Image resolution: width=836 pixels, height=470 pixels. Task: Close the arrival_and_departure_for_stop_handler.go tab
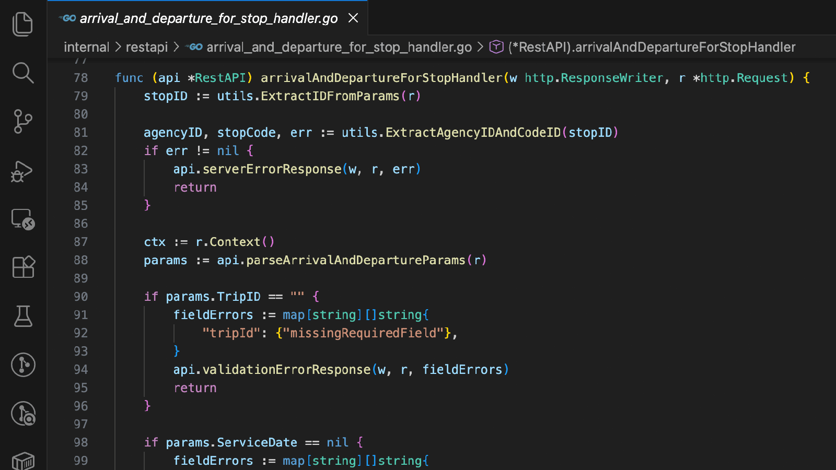pos(353,18)
